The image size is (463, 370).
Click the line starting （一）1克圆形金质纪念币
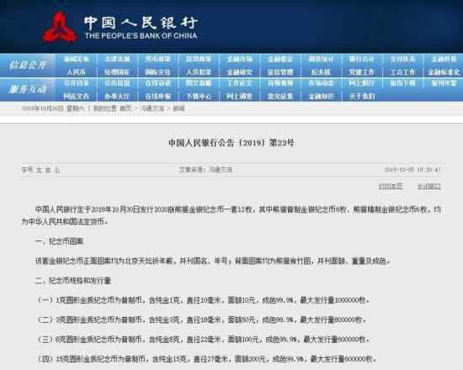click(203, 300)
